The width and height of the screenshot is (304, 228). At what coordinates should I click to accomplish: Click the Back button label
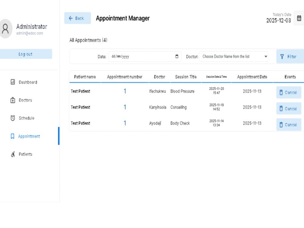tap(79, 18)
